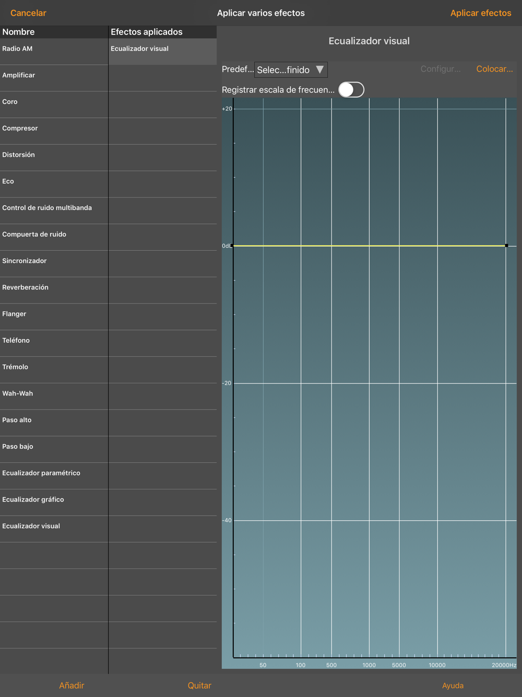Click the right end point of the EQ curve
This screenshot has width=522, height=697.
click(x=506, y=246)
